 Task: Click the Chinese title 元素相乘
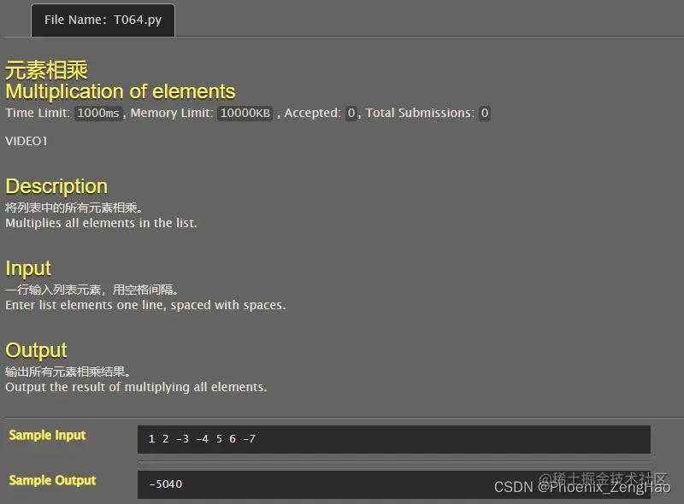pos(46,70)
